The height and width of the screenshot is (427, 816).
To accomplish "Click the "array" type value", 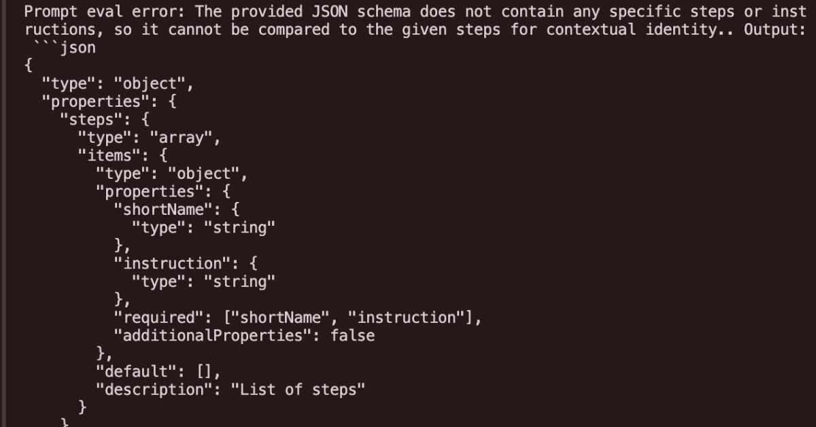I will pos(185,138).
